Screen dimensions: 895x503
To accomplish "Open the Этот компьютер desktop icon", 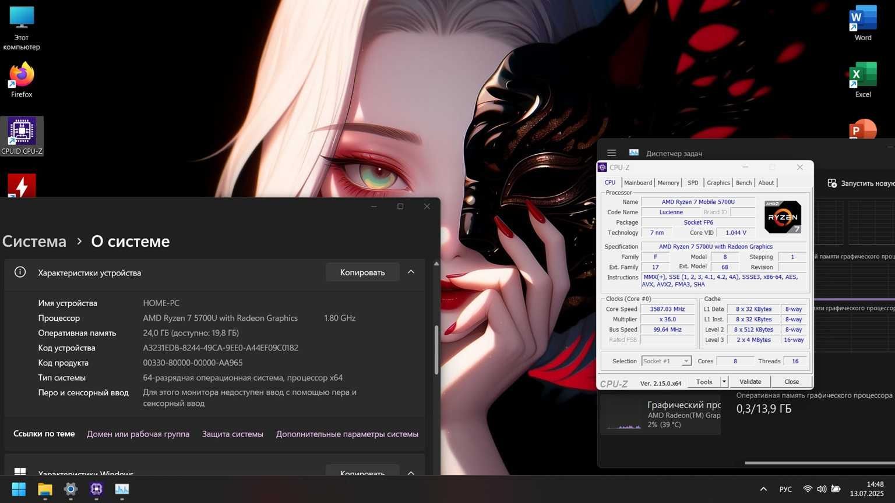I will [22, 29].
